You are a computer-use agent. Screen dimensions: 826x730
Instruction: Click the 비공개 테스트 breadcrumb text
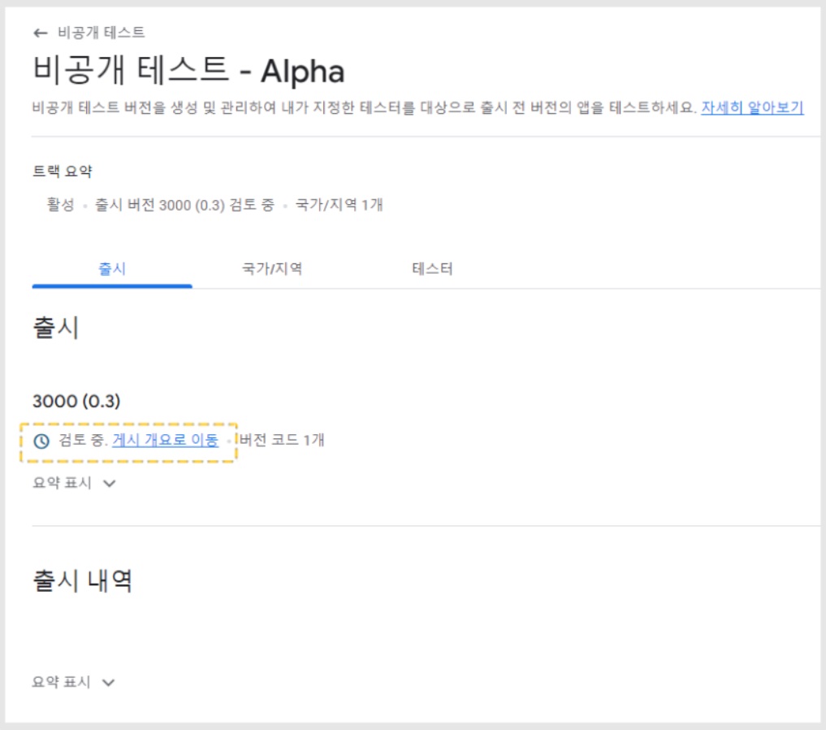102,33
